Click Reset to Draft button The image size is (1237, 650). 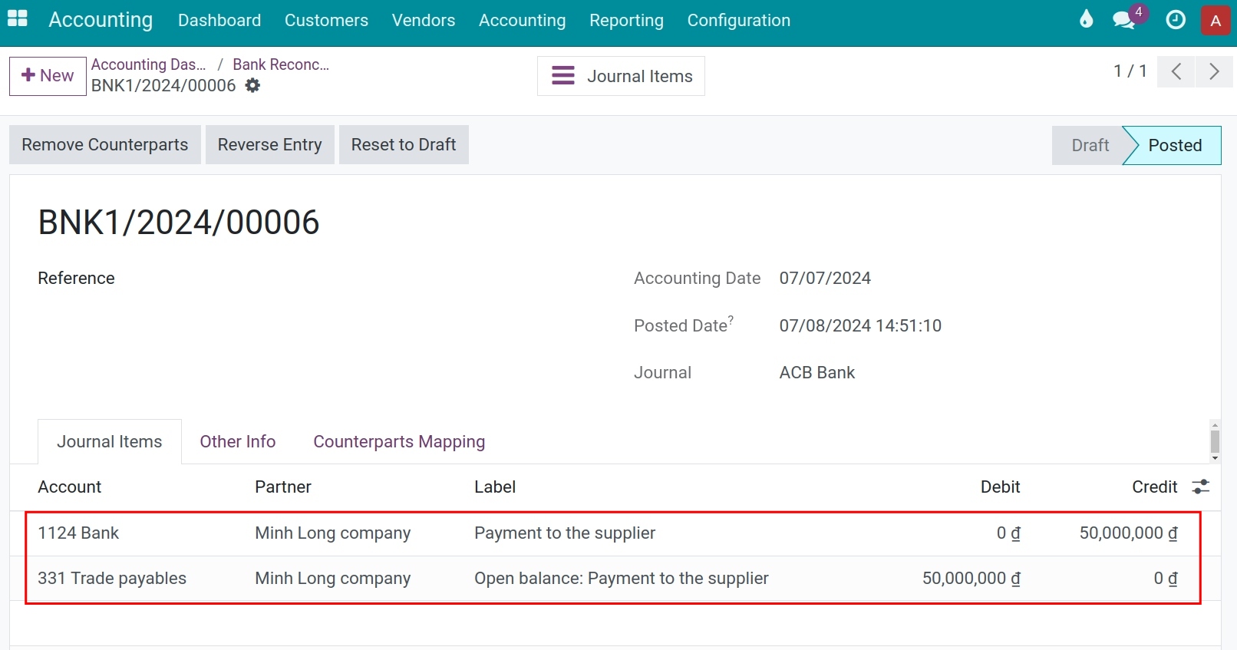pyautogui.click(x=404, y=144)
